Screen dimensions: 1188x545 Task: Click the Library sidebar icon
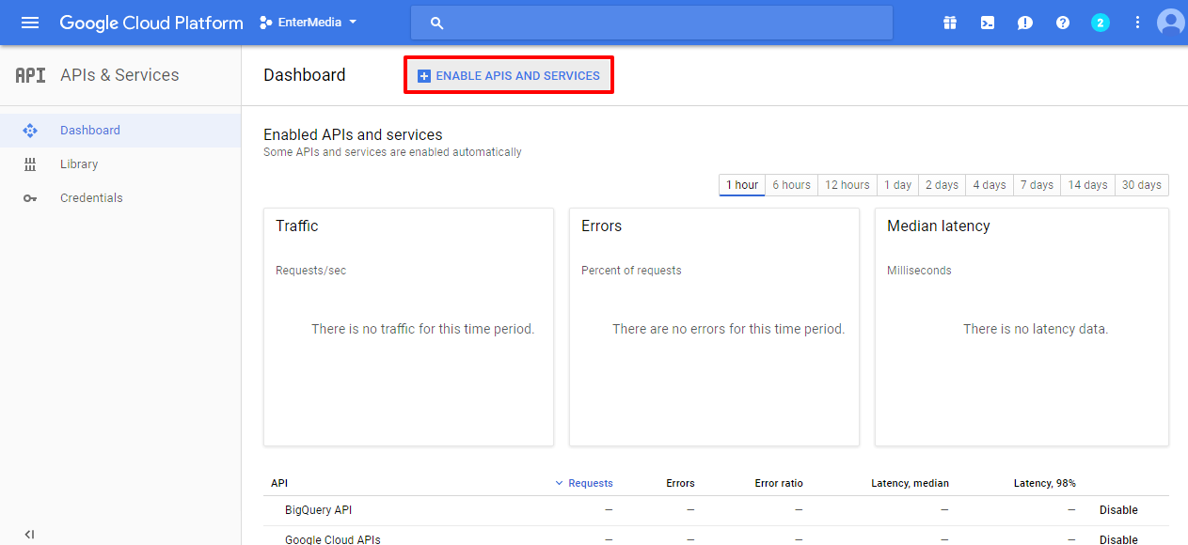30,164
